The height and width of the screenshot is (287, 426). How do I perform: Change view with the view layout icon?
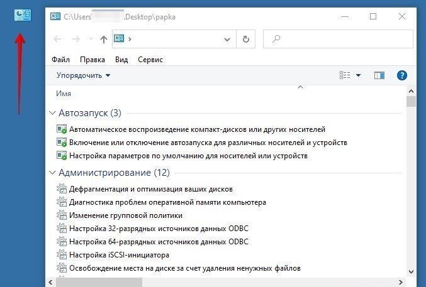pyautogui.click(x=345, y=75)
